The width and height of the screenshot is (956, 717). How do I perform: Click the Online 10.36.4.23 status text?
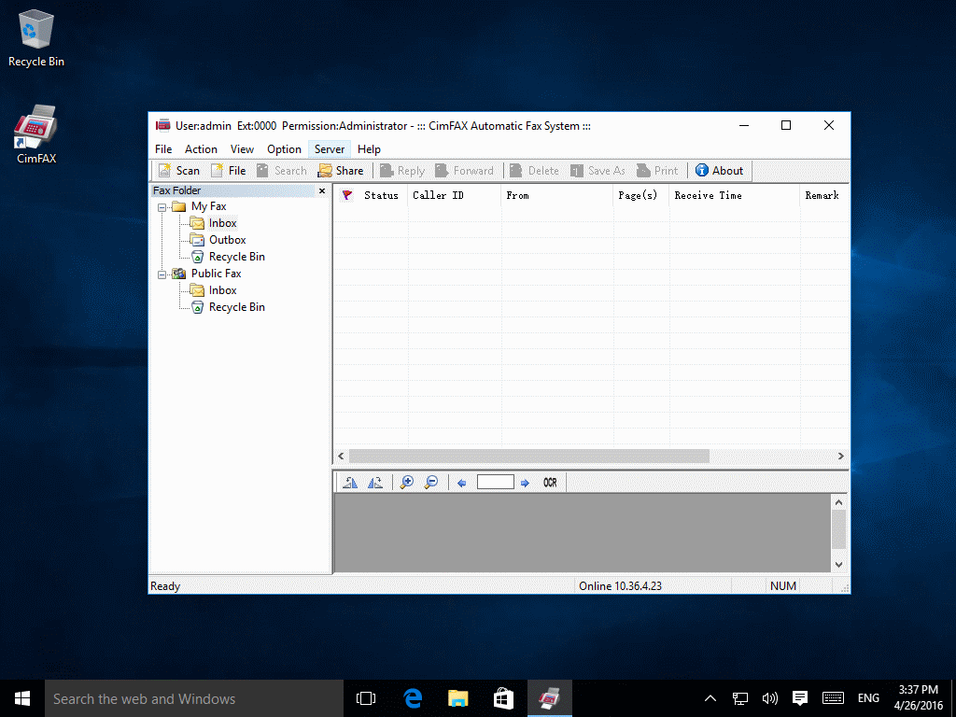pyautogui.click(x=620, y=586)
